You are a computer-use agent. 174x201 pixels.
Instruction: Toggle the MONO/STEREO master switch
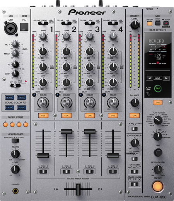135,129
